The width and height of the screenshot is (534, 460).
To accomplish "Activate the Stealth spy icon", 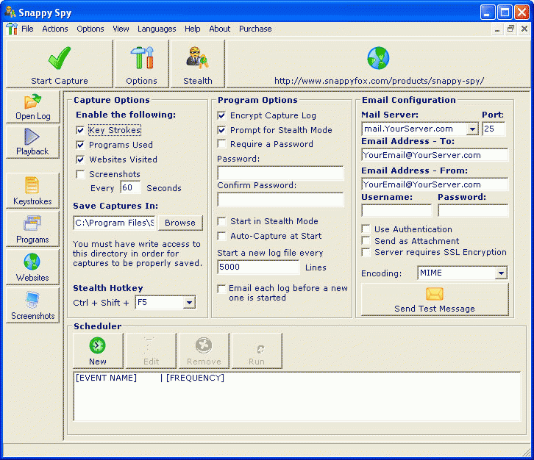I will (x=197, y=57).
